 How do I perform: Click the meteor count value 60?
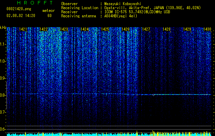50,16
